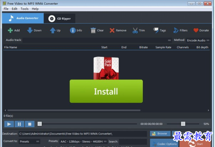Viewport: 215px width, 147px height.
Task: Minimize the converter window
Action: (x=192, y=3)
